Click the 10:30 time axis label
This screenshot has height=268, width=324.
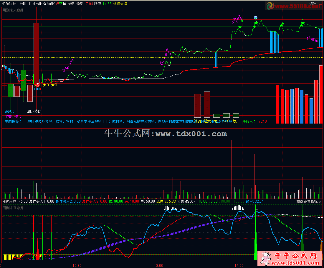tap(77, 266)
